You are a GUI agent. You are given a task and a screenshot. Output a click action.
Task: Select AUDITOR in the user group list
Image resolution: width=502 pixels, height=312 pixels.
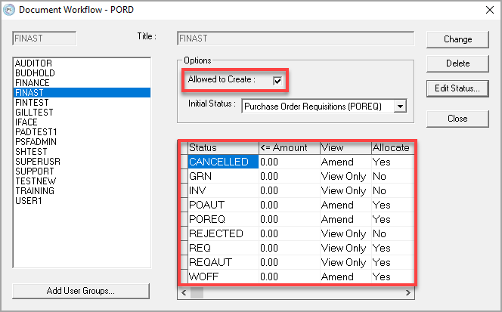pyautogui.click(x=33, y=63)
